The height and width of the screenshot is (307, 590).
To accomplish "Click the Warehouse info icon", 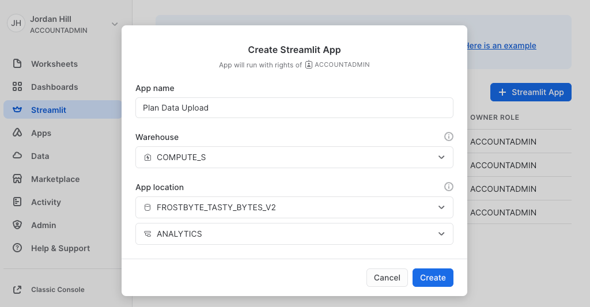I will click(449, 137).
